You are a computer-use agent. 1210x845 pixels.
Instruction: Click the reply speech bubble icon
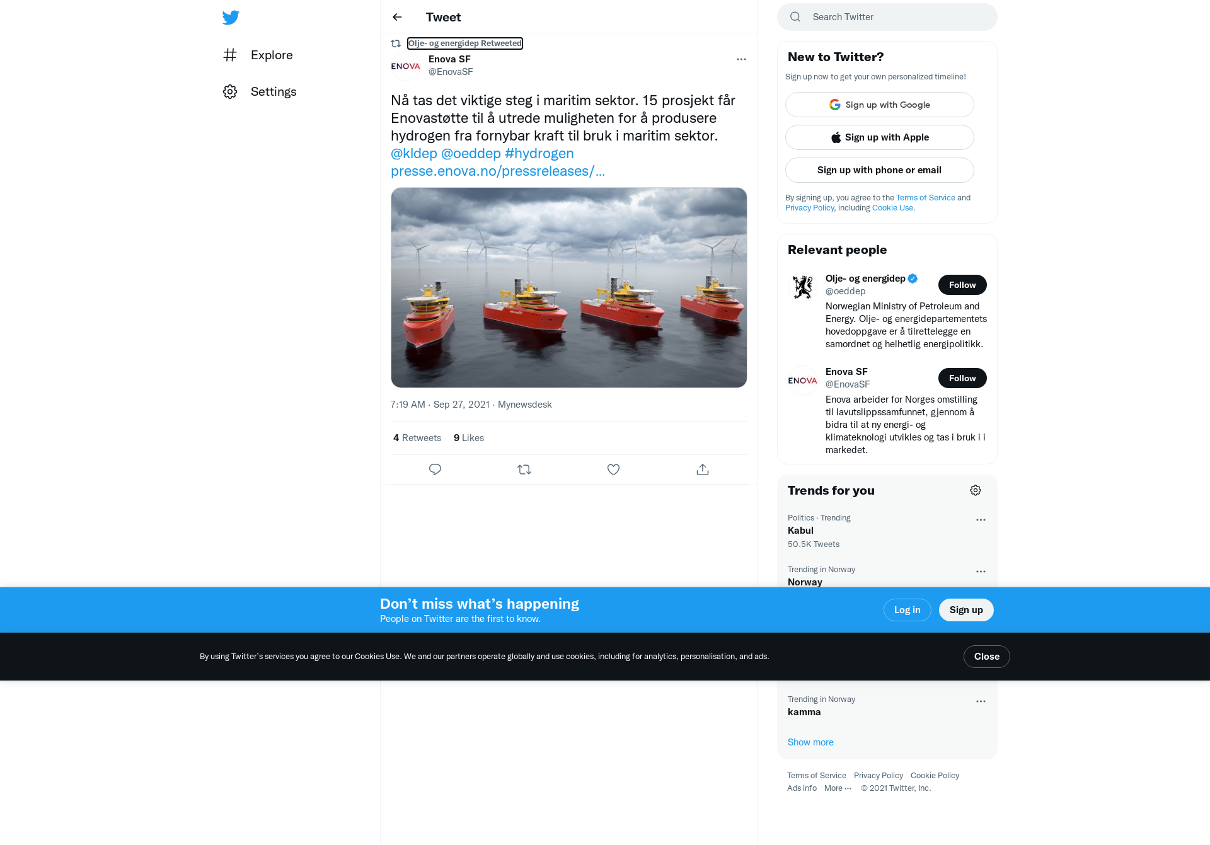pos(435,469)
